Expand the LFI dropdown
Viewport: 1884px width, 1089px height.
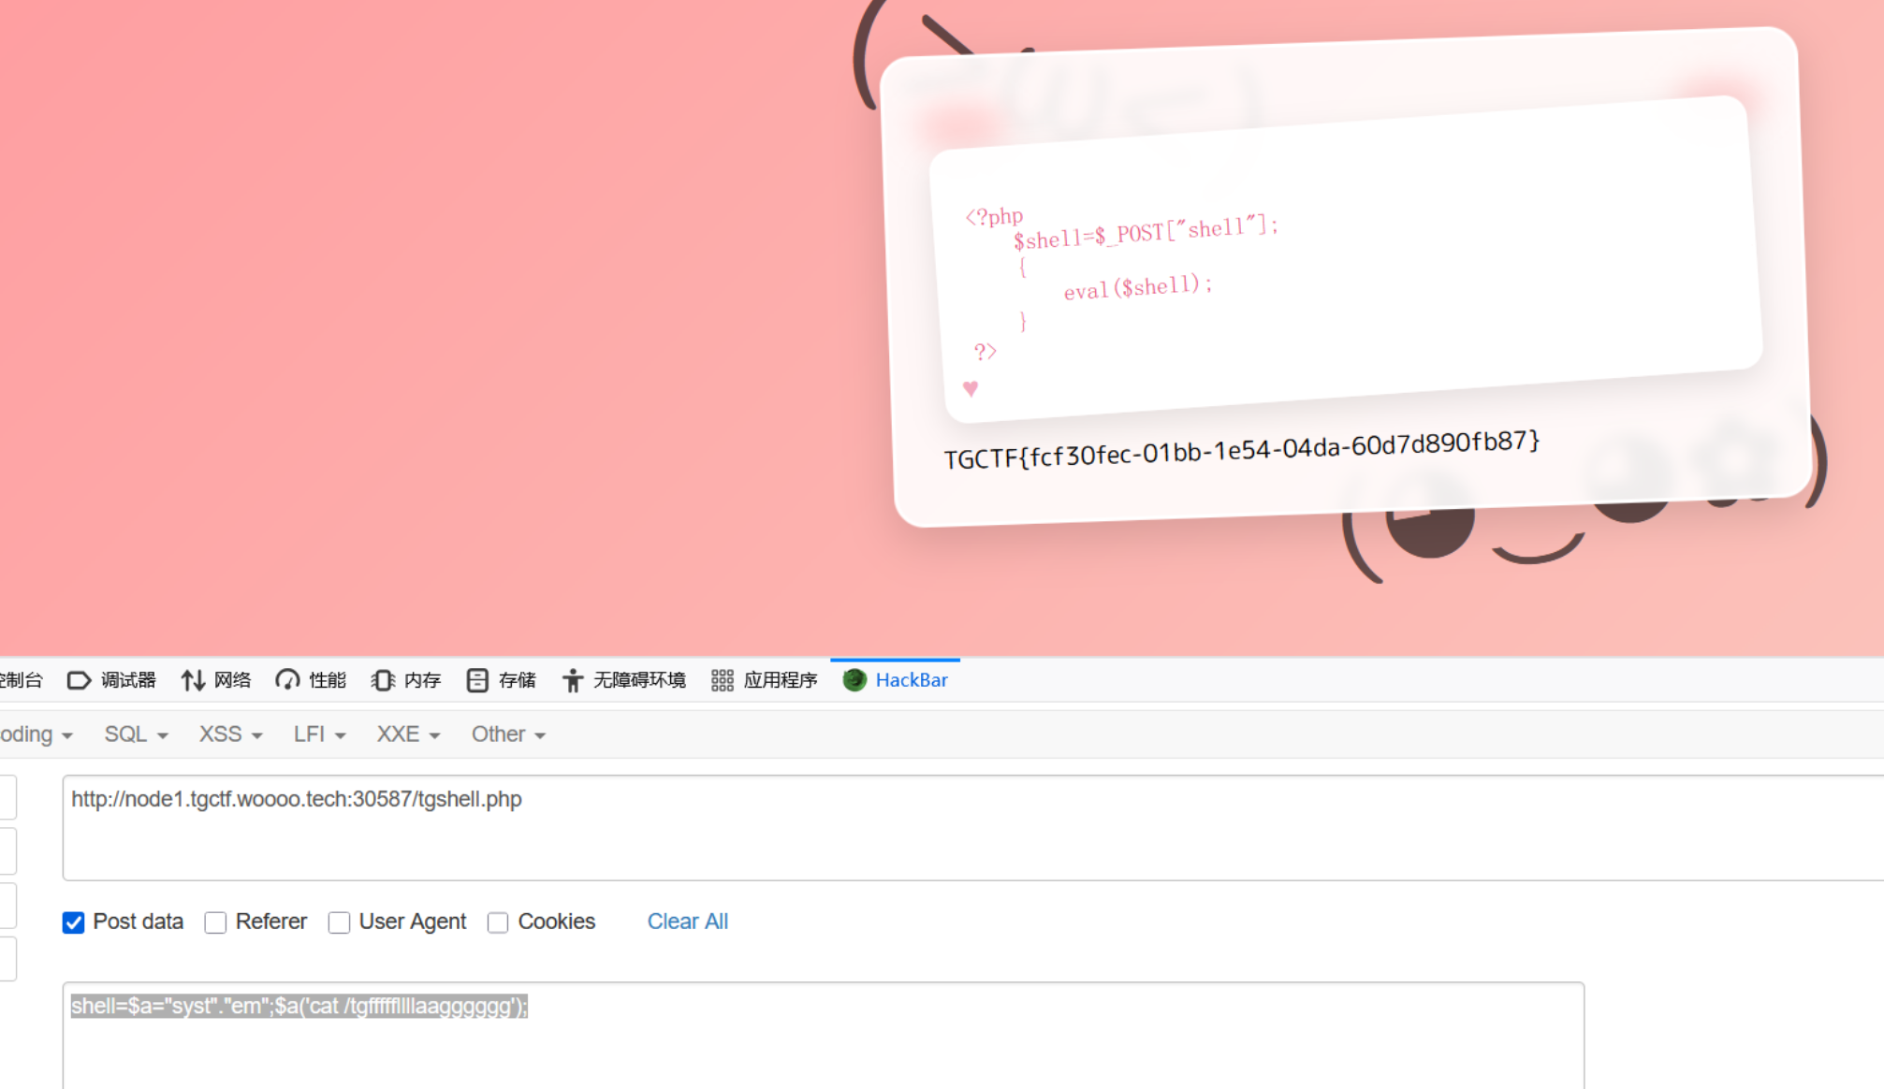[x=319, y=734]
